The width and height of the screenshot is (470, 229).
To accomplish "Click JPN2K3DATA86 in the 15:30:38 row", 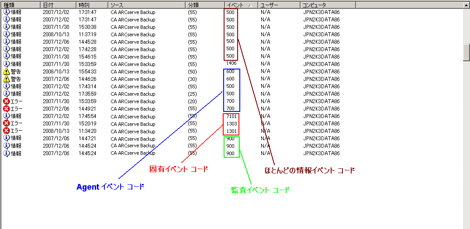I will click(x=321, y=27).
